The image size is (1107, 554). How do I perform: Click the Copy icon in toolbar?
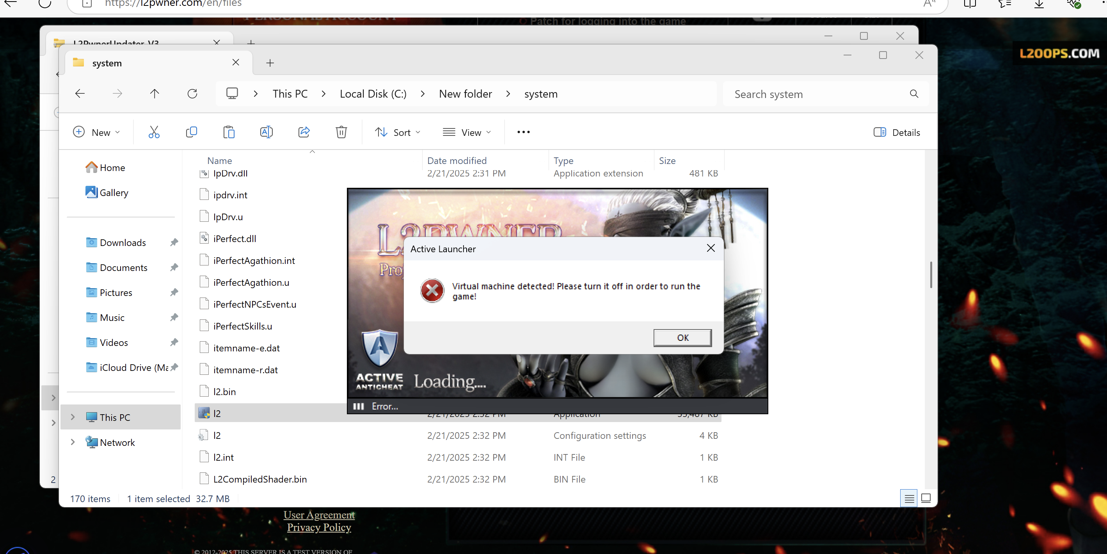[191, 132]
